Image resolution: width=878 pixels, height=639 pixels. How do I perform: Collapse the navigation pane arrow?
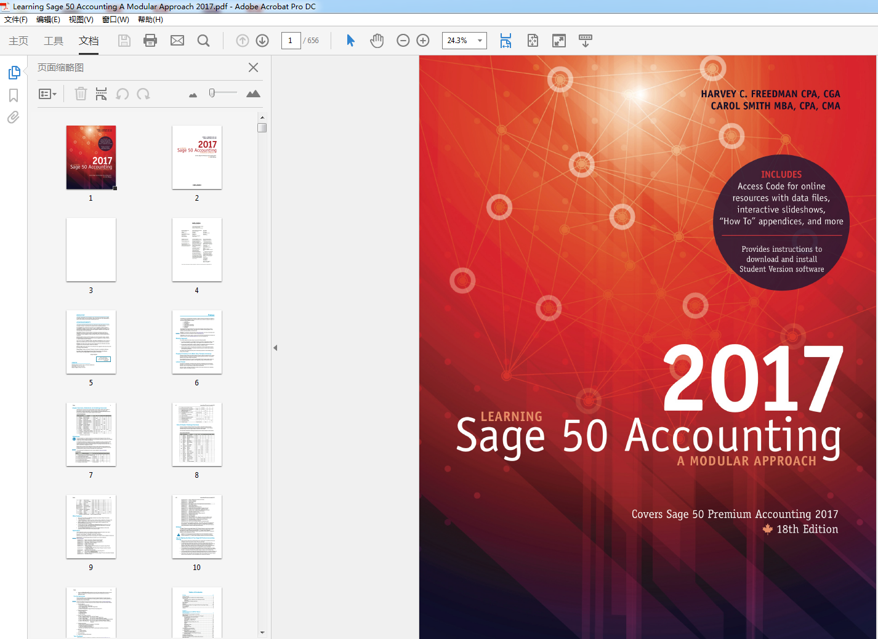[275, 348]
